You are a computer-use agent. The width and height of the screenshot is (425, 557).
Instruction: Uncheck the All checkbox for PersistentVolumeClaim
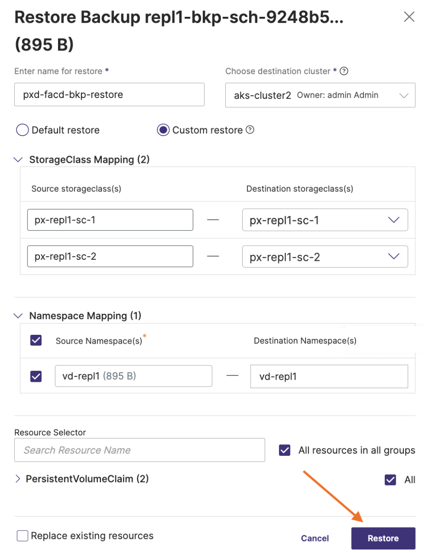point(390,479)
